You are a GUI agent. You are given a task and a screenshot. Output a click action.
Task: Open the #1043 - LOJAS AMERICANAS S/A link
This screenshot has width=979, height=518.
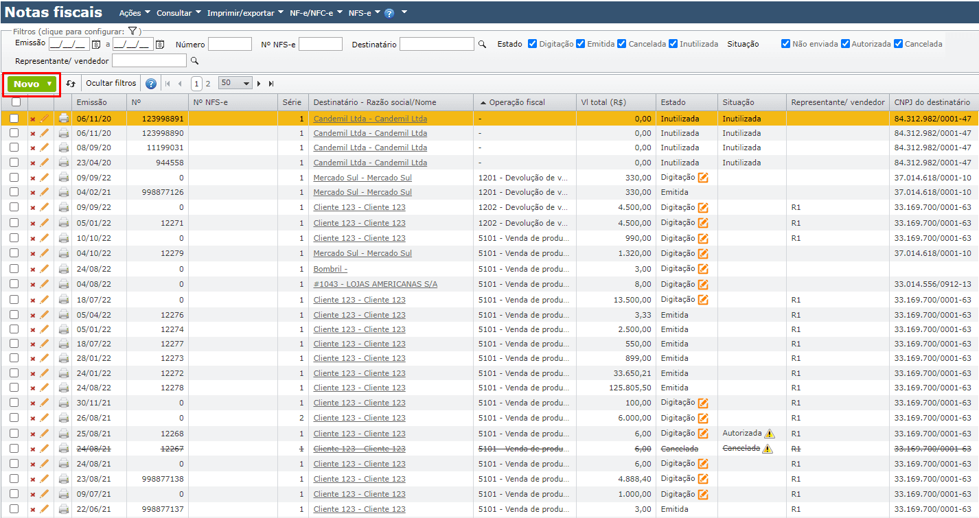pos(376,284)
